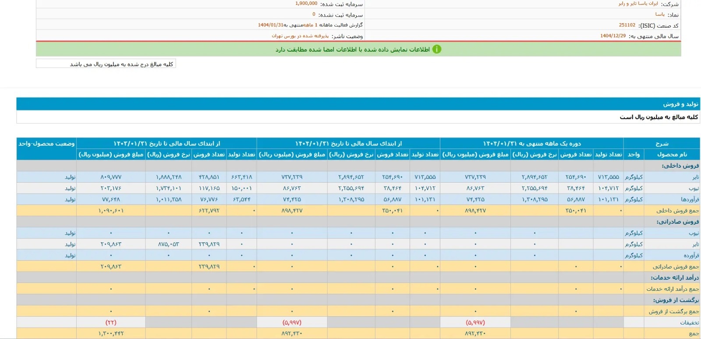701x339 pixels.
Task: Click the registered capital value 1,900,000
Action: click(306, 4)
